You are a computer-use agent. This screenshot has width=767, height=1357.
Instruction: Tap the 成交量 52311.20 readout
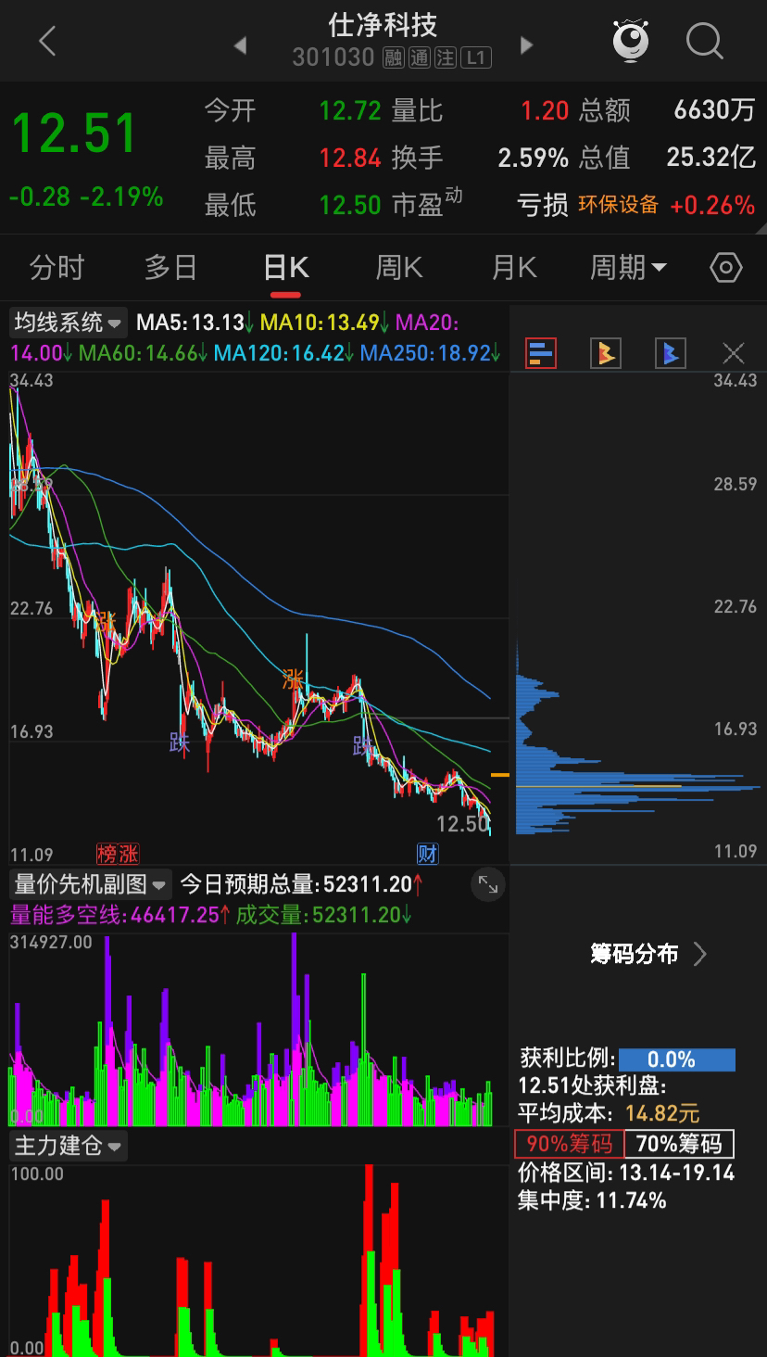[324, 916]
